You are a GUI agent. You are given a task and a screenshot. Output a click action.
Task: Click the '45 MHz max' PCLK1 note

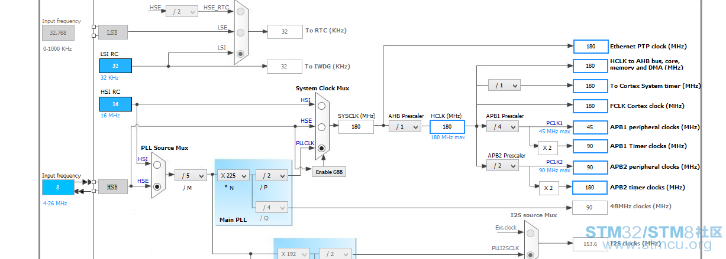[x=554, y=132]
